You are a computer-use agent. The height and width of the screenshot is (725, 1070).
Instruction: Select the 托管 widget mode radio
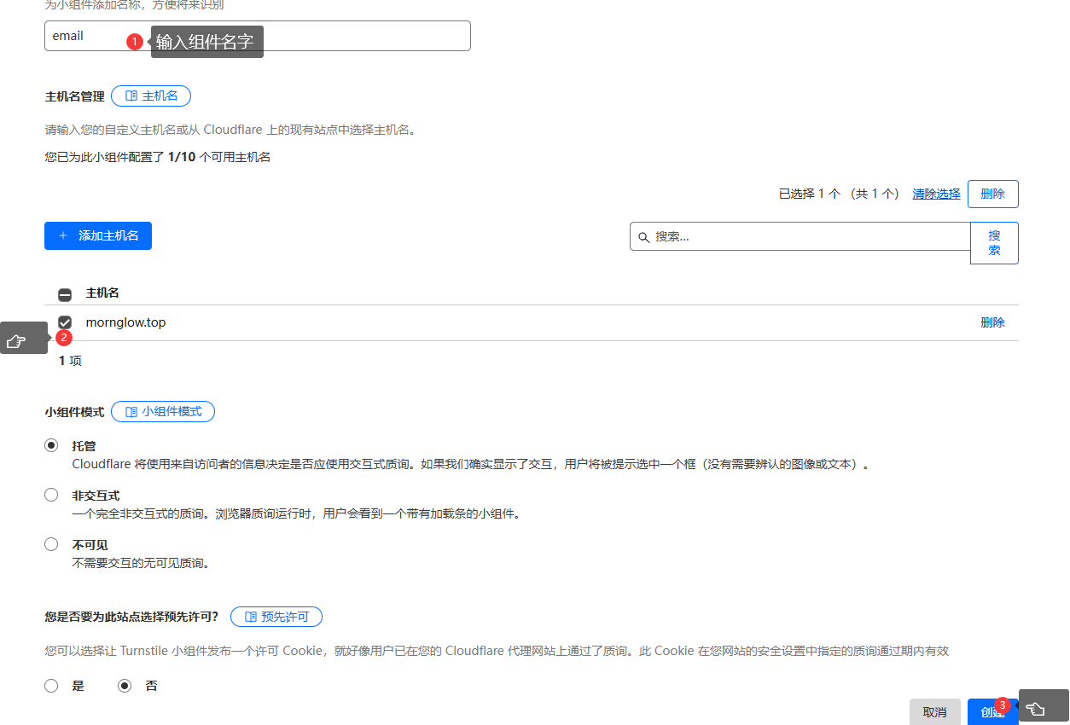[x=51, y=445]
